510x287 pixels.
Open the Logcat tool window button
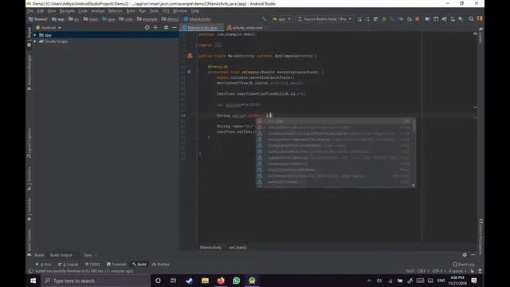click(69, 264)
